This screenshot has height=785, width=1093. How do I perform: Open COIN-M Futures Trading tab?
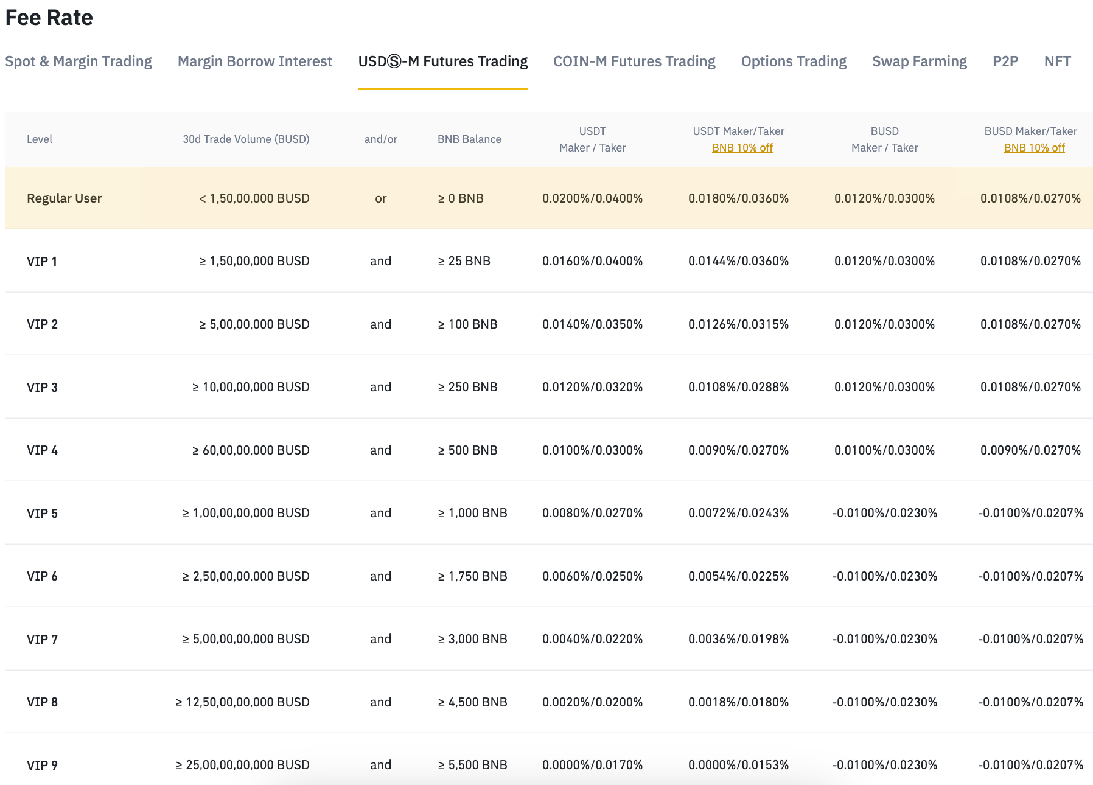tap(634, 61)
